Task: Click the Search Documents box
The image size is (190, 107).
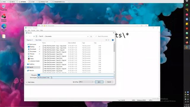Action: point(104,36)
